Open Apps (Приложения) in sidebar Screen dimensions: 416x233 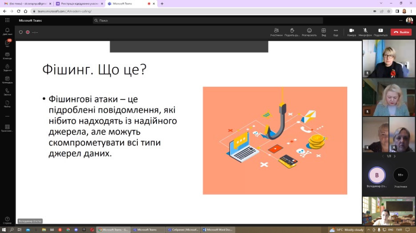[x=7, y=128]
